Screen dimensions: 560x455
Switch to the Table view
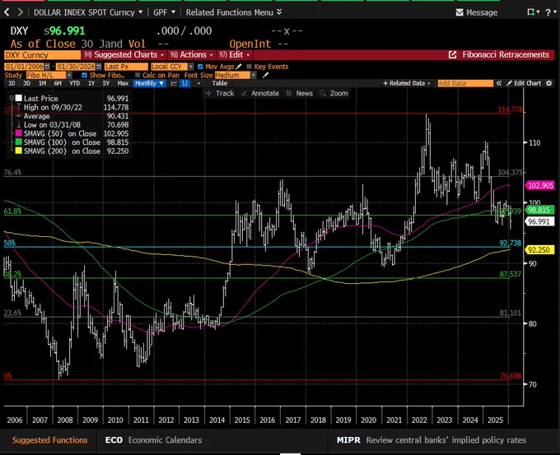pyautogui.click(x=220, y=83)
